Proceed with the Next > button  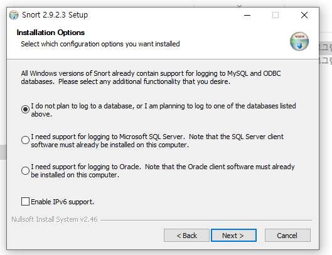[233, 236]
